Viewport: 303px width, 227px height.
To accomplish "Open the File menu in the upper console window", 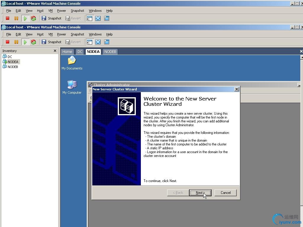I will (x=9, y=11).
